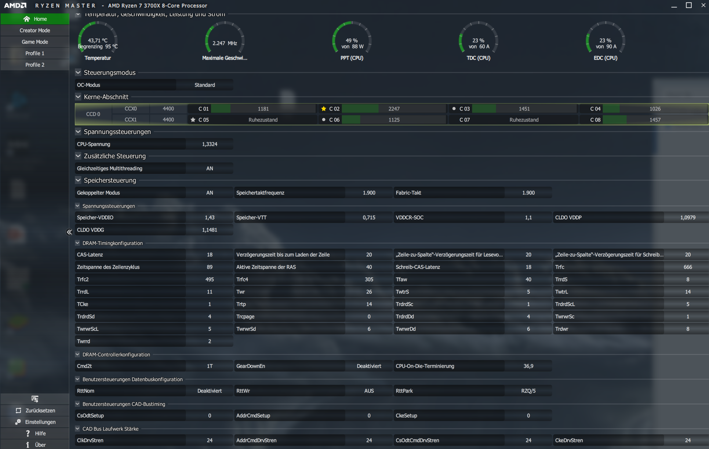Click the Über info icon
This screenshot has width=709, height=449.
28,445
